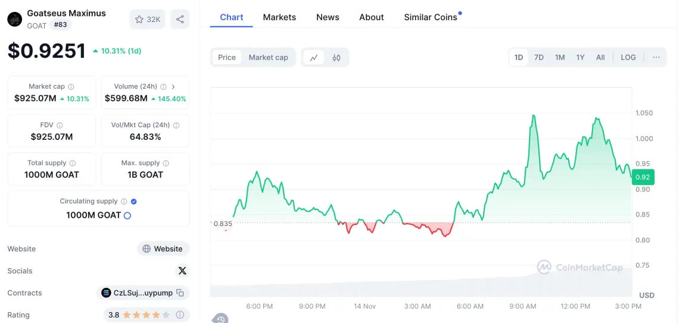
Task: Click the $925.07M Market cap value
Action: [35, 99]
